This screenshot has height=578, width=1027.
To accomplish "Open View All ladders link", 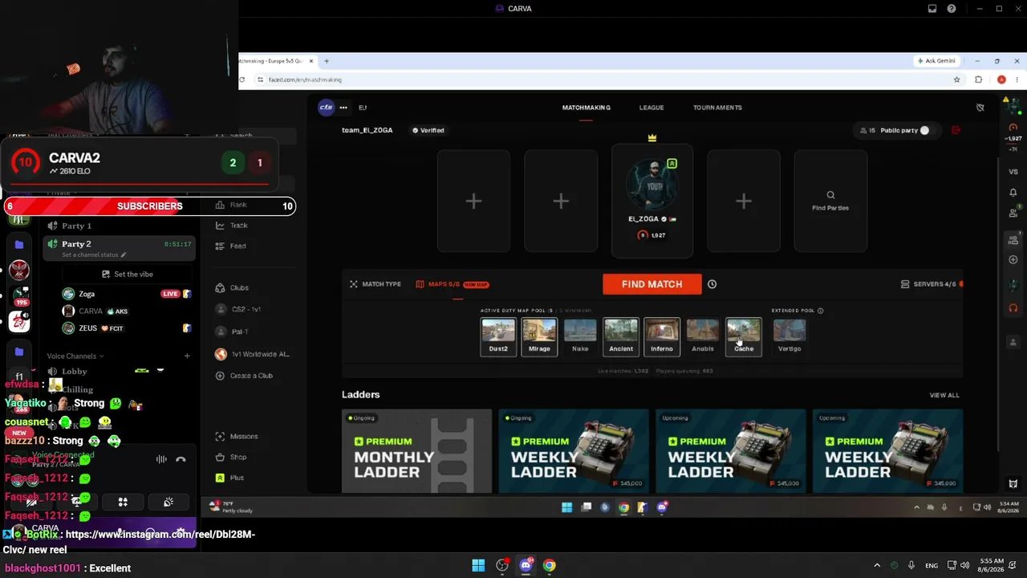I will click(944, 395).
